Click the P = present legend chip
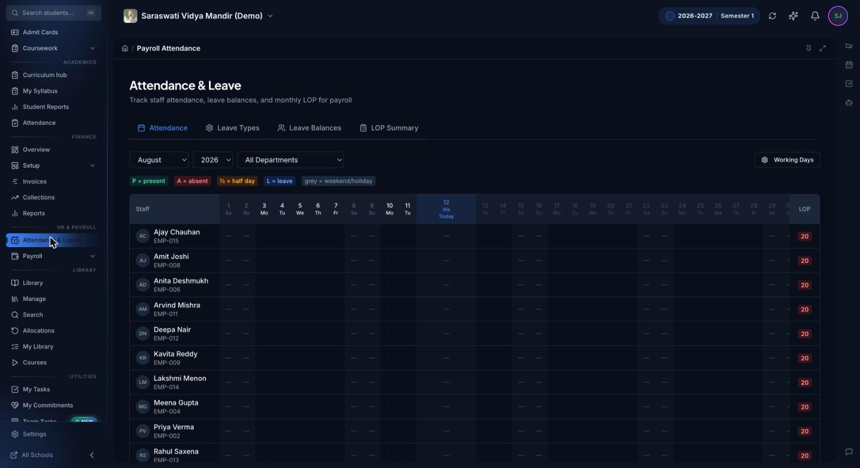Screen dimensions: 860x468 coord(149,181)
